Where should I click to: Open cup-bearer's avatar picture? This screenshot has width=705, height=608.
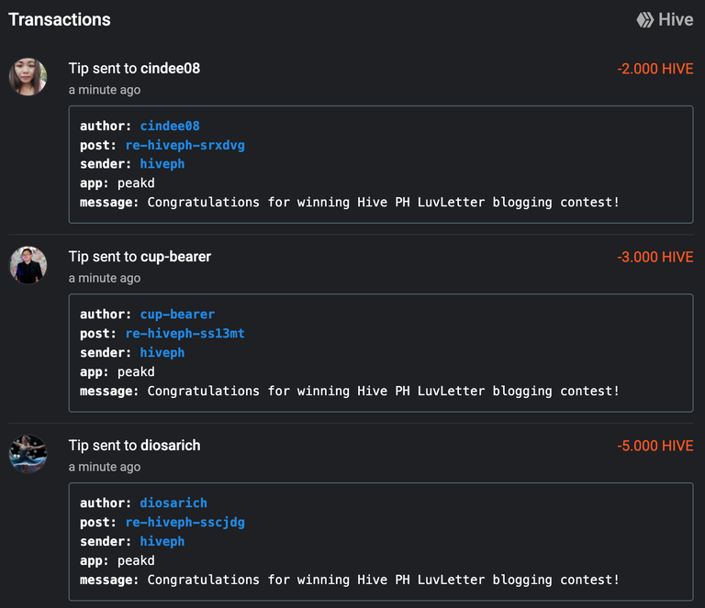tap(28, 265)
